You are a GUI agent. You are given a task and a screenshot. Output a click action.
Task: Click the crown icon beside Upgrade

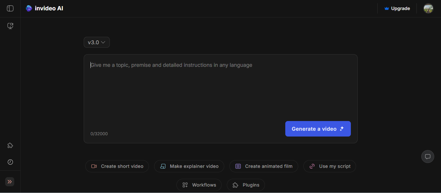point(387,8)
